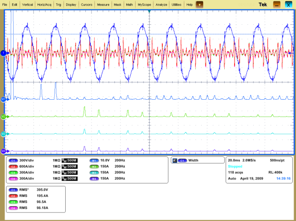Select the M2 badge at 150A
This screenshot has width=296, height=221.
pos(94,167)
